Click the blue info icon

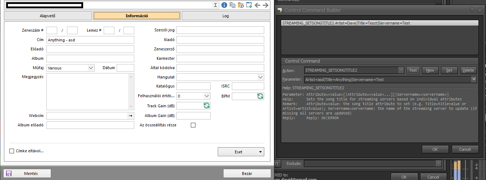[224, 5]
